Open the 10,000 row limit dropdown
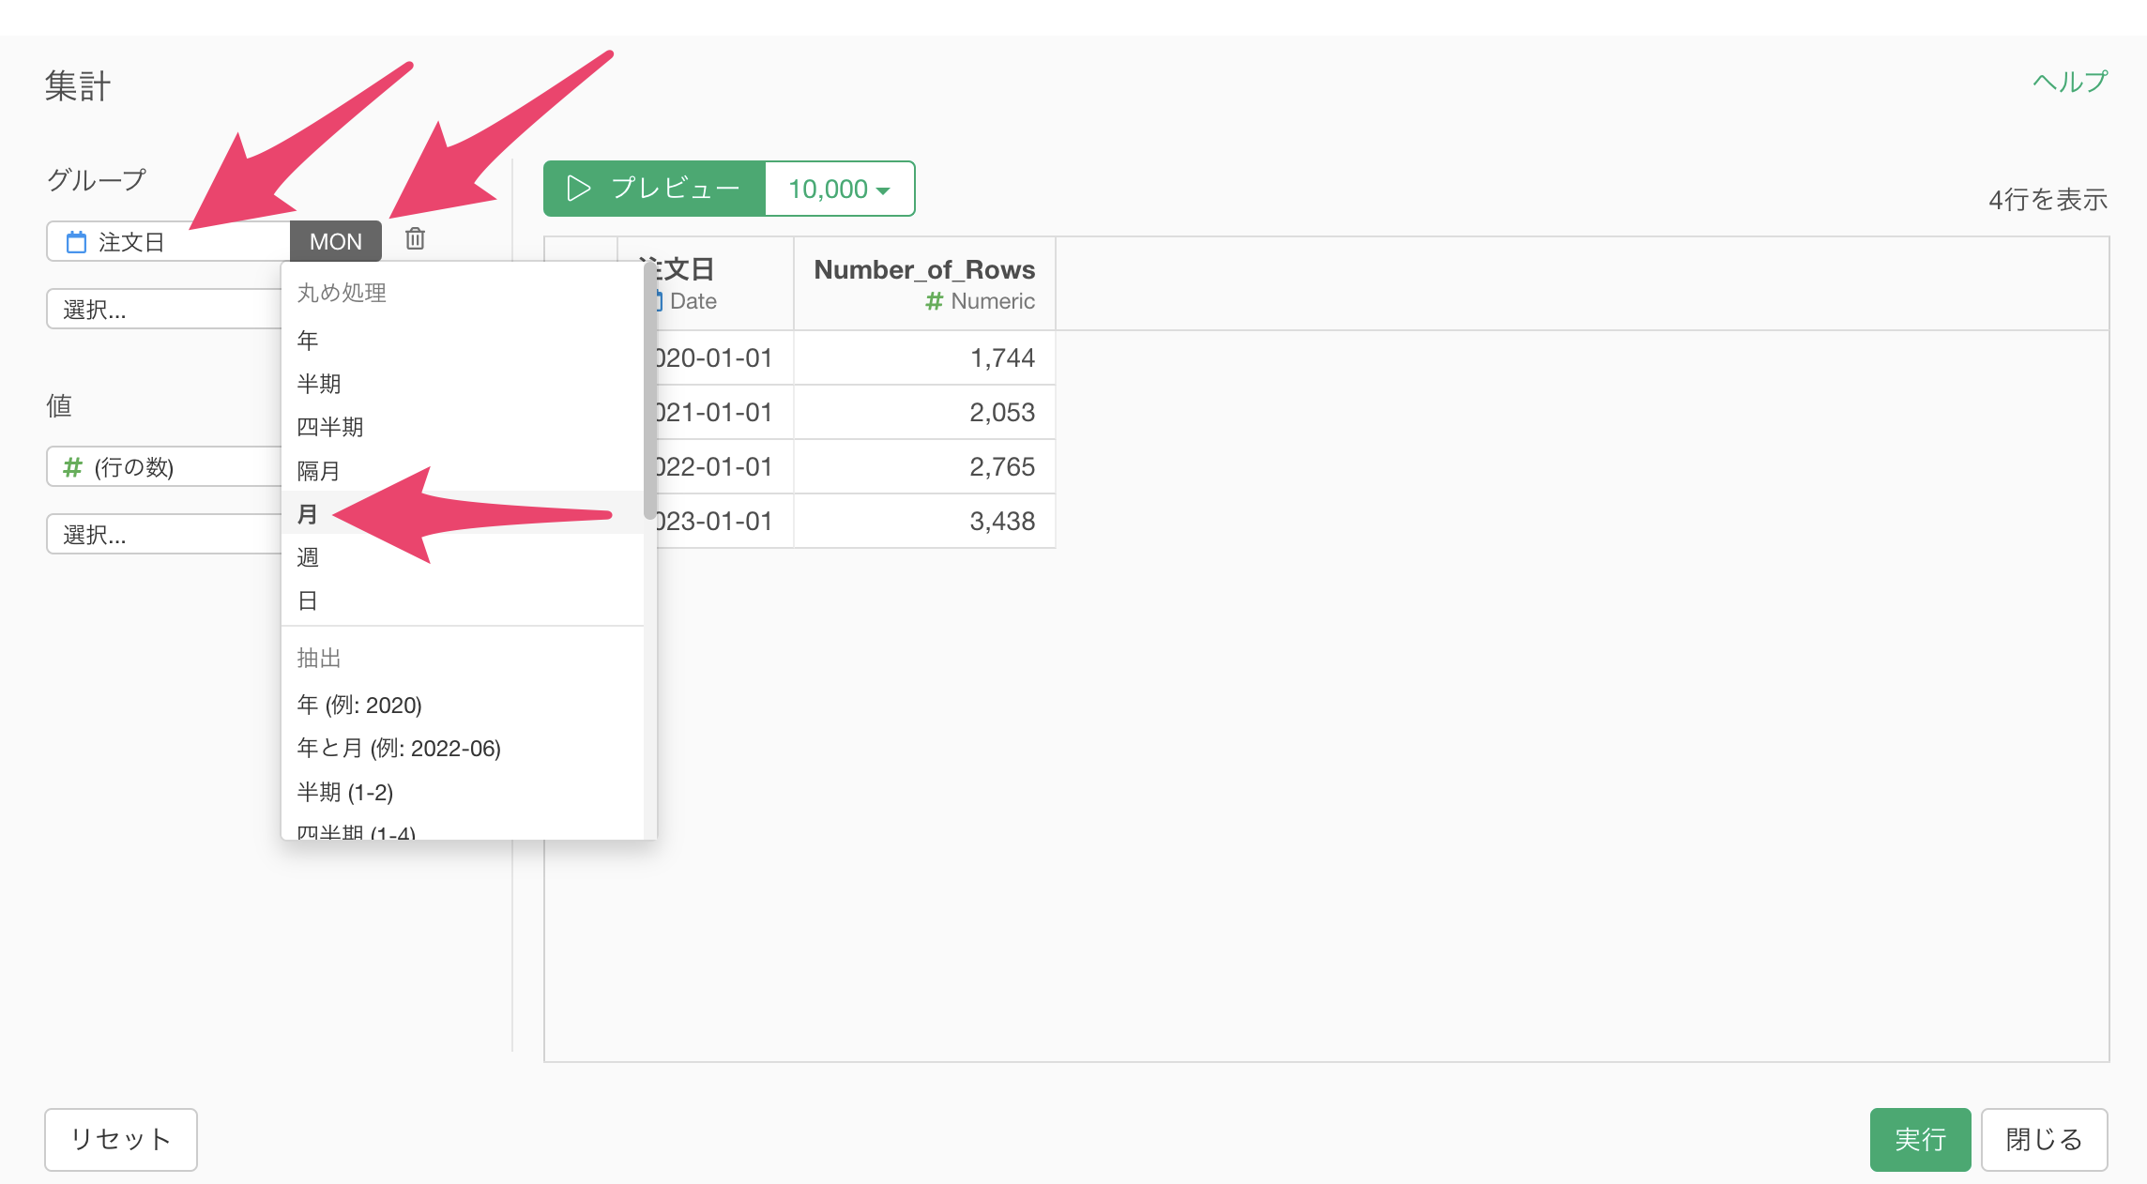 click(840, 189)
